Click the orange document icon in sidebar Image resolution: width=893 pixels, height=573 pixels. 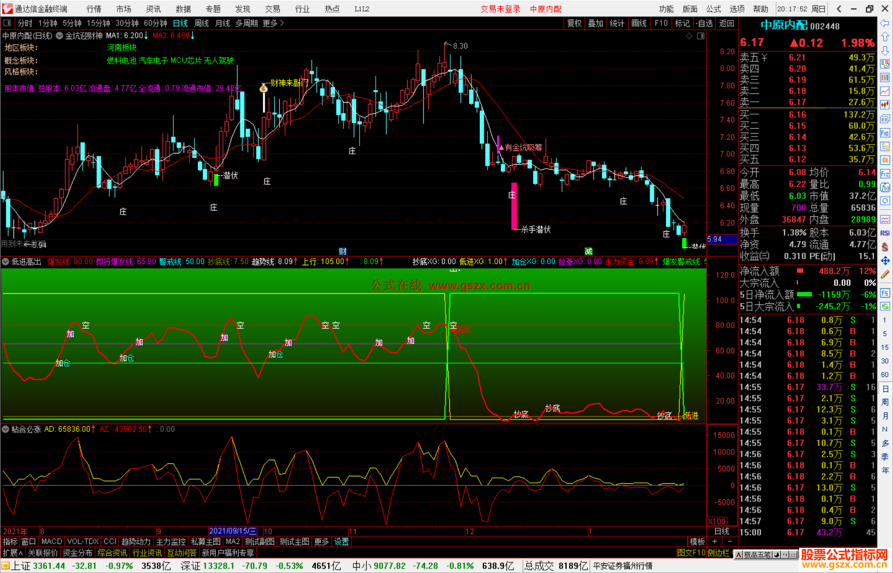885,160
